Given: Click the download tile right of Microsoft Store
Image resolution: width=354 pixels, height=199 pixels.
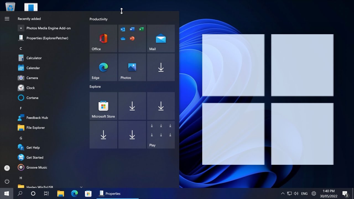Looking at the screenshot, I should click(x=132, y=106).
